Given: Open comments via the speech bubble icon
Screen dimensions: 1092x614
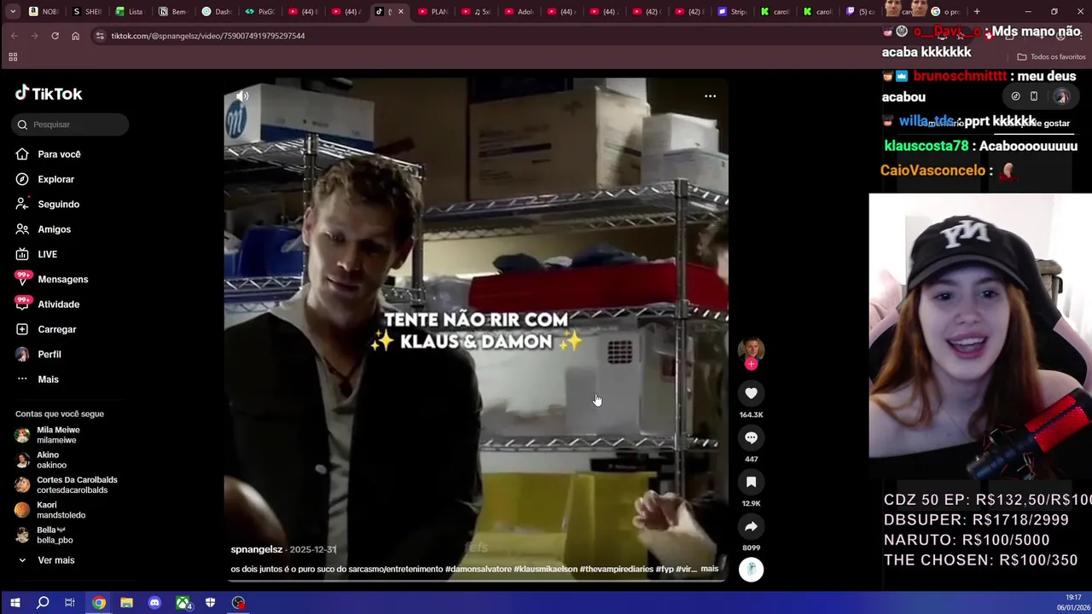Looking at the screenshot, I should (x=751, y=437).
